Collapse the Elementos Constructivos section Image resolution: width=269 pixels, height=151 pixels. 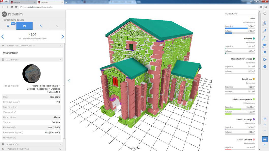click(x=60, y=46)
